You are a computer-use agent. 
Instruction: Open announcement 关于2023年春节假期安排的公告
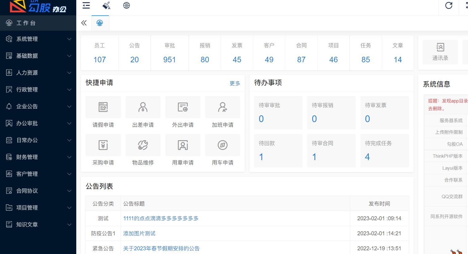coord(161,248)
